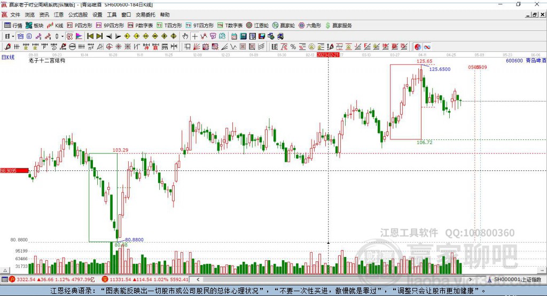Select the zigzag wave line tool
547x296 pixels.
pyautogui.click(x=233, y=47)
